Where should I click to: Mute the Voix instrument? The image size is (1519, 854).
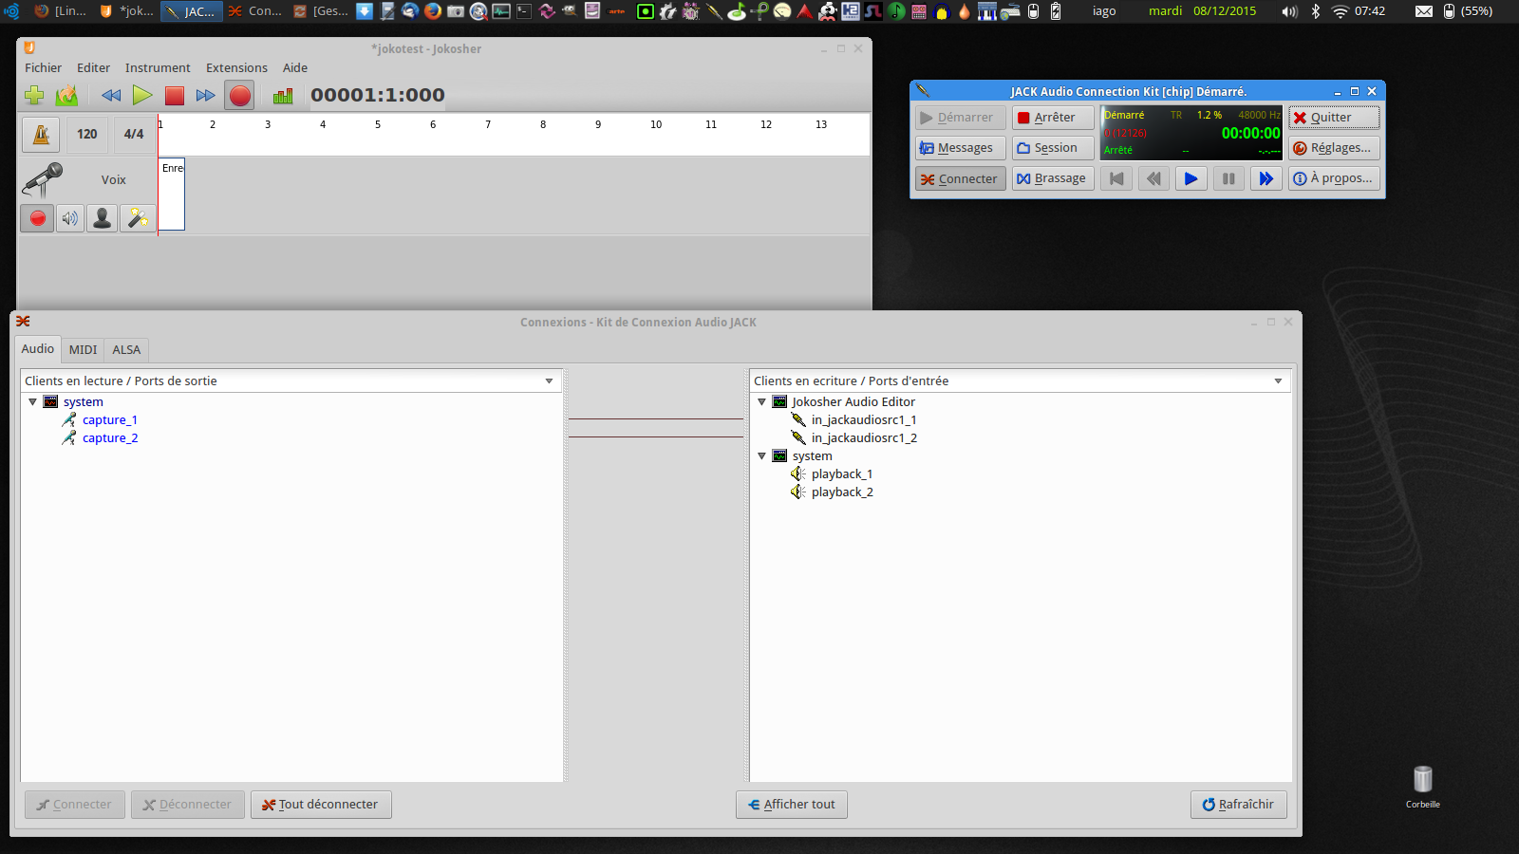pyautogui.click(x=70, y=218)
